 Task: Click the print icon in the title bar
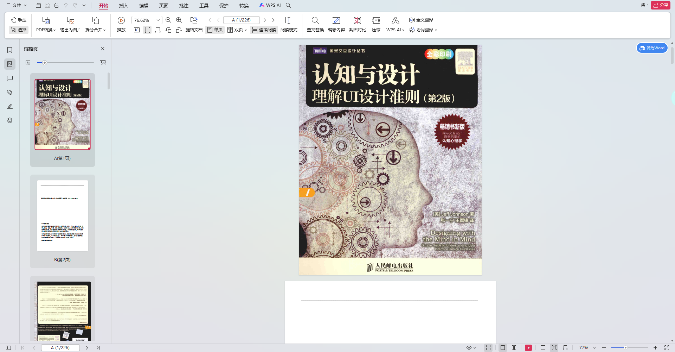coord(57,5)
